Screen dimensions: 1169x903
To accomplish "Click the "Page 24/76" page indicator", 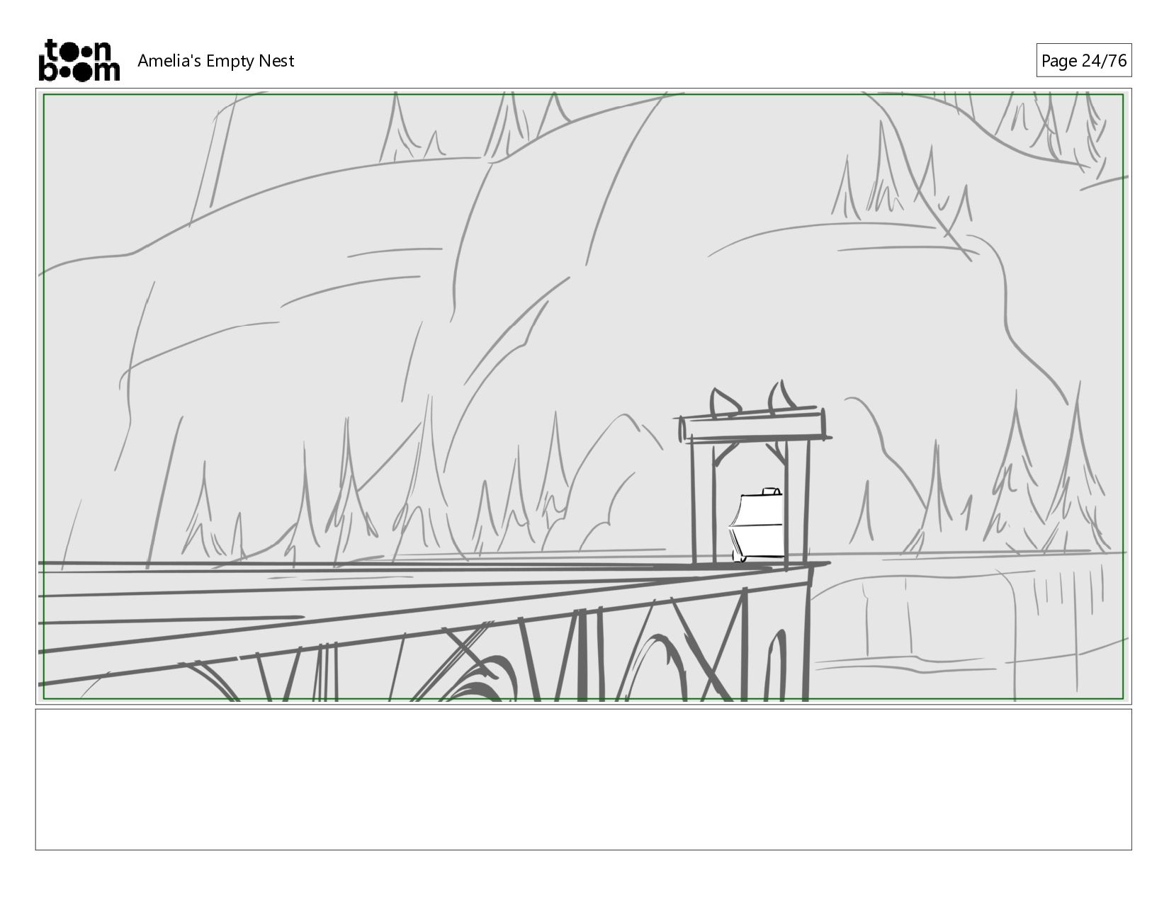I will [x=1083, y=60].
